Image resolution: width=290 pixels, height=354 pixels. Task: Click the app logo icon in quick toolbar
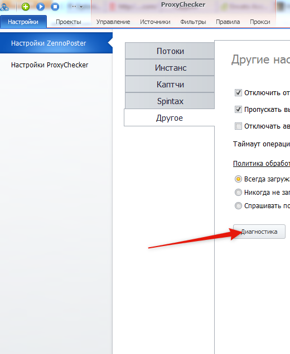tap(4, 7)
